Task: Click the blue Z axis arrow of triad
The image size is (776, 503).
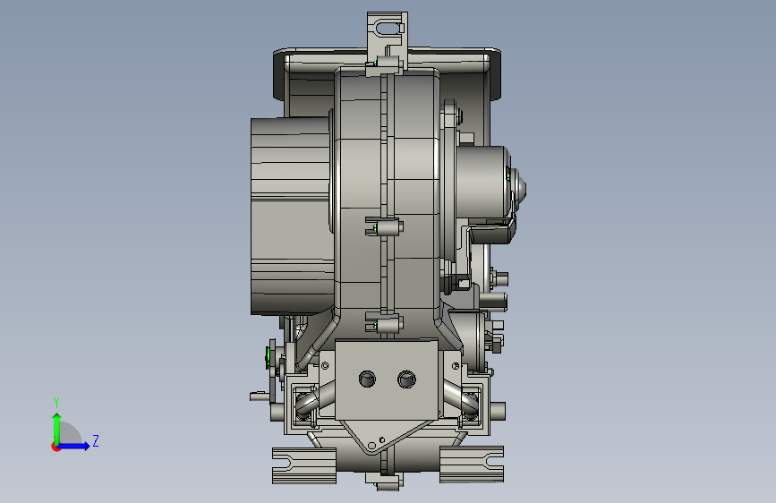Action: [74, 446]
